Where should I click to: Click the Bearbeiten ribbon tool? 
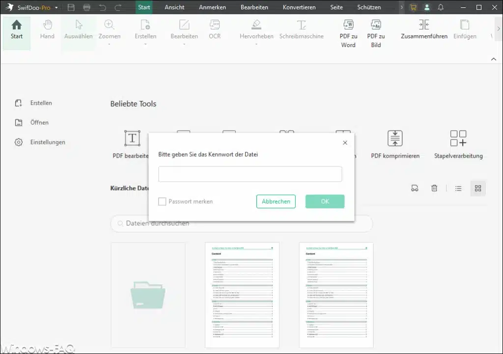coord(184,30)
